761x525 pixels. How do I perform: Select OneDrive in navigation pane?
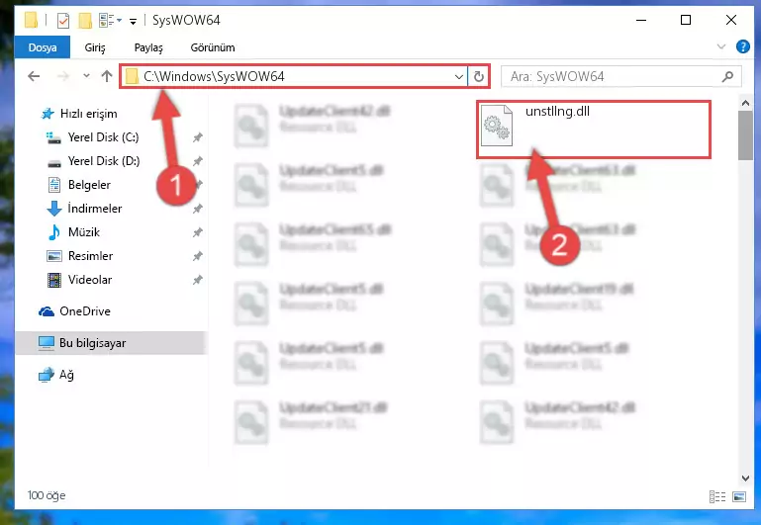[x=84, y=311]
